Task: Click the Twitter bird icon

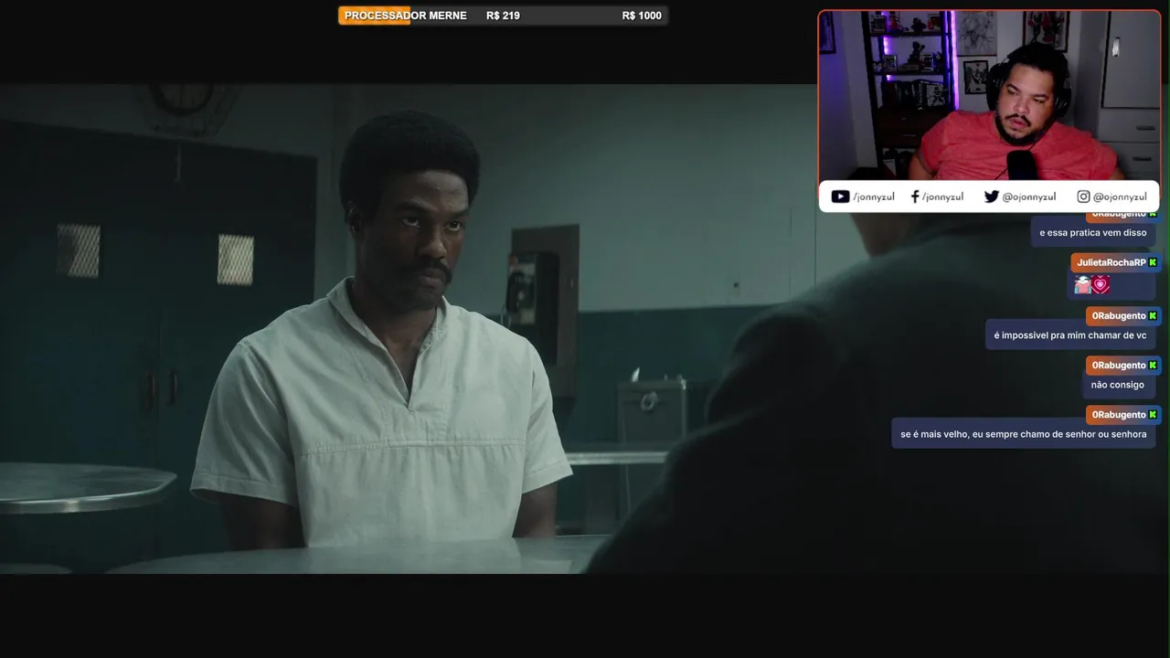Action: (991, 196)
